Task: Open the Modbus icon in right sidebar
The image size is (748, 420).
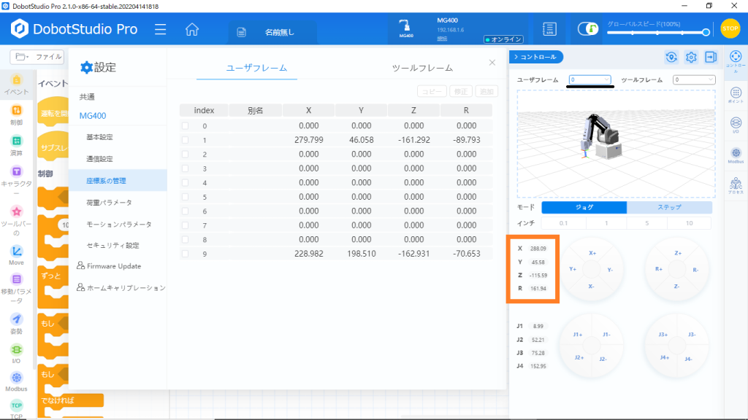Action: [736, 156]
